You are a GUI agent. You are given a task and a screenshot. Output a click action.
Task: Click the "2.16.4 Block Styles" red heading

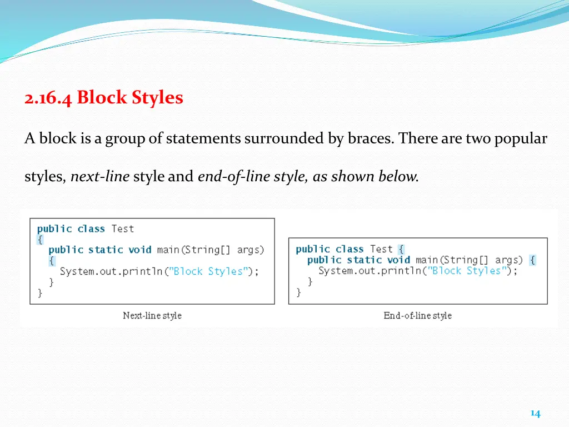click(103, 98)
